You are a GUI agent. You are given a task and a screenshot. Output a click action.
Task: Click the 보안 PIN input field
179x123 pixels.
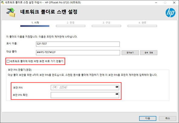(85, 87)
